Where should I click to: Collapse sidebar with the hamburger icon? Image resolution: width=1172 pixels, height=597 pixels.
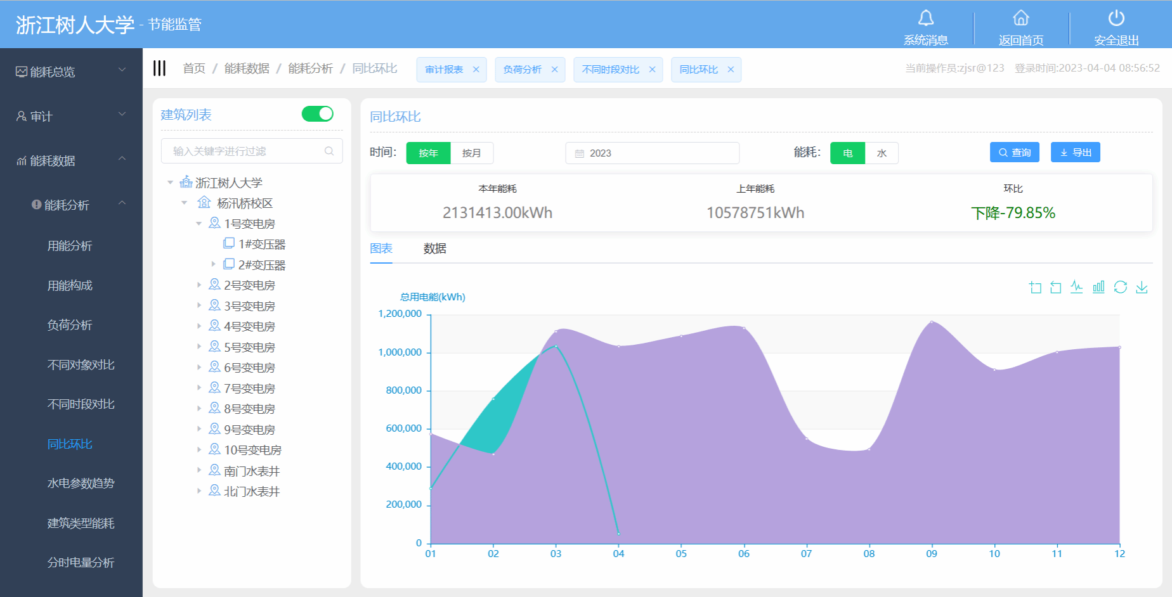[159, 68]
